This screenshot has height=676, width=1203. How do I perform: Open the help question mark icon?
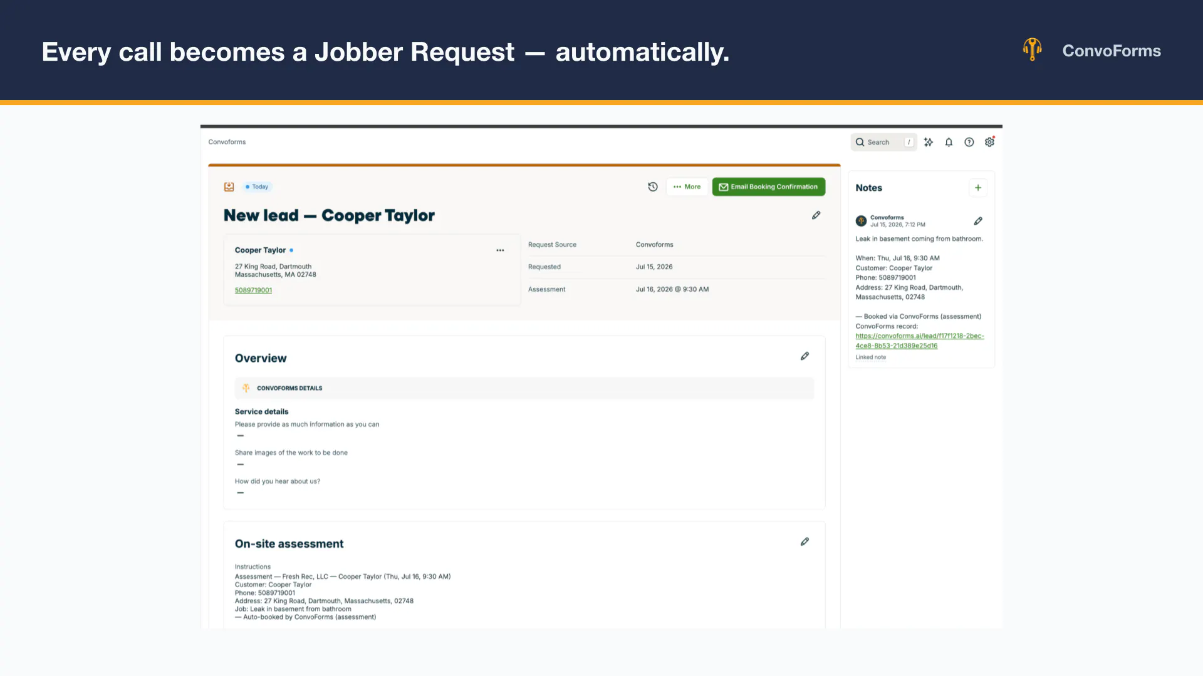coord(969,142)
